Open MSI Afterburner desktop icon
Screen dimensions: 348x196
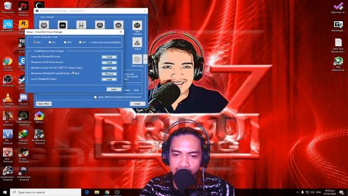pyautogui.click(x=338, y=64)
